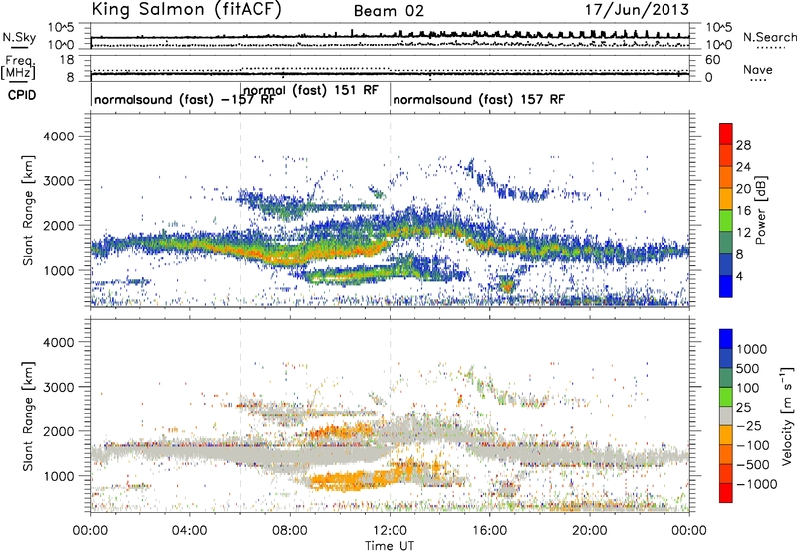Click the 'Power [dB]' colorbar title
The width and height of the screenshot is (797, 552).
[x=760, y=210]
